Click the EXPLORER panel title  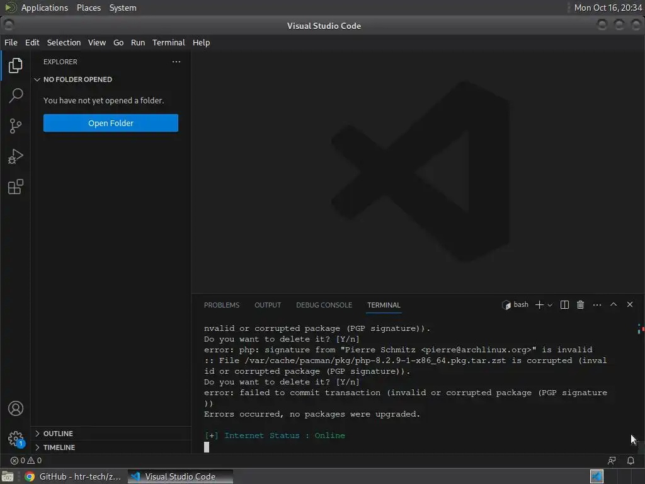60,62
